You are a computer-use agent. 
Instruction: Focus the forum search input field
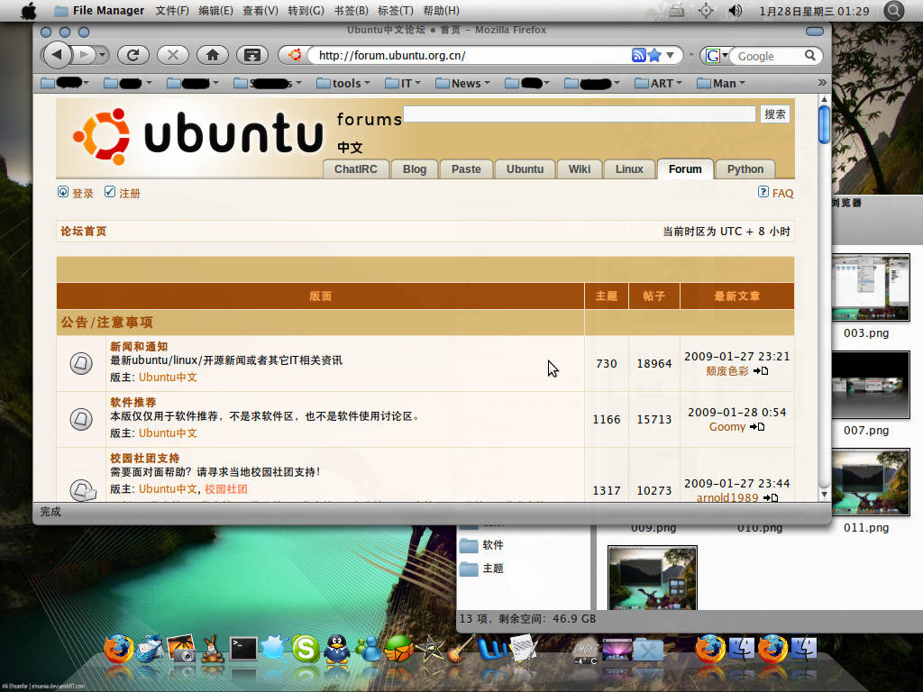coord(580,114)
